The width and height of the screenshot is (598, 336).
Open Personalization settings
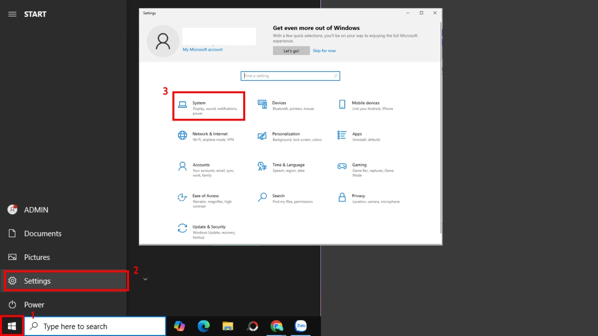[x=289, y=136]
